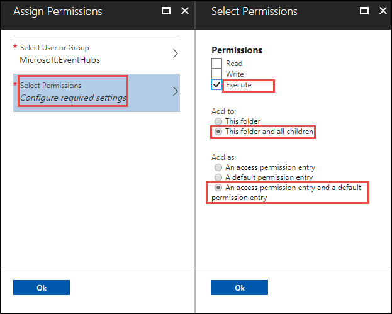Check the Write permission checkbox
Image resolution: width=392 pixels, height=314 pixels.
[216, 74]
